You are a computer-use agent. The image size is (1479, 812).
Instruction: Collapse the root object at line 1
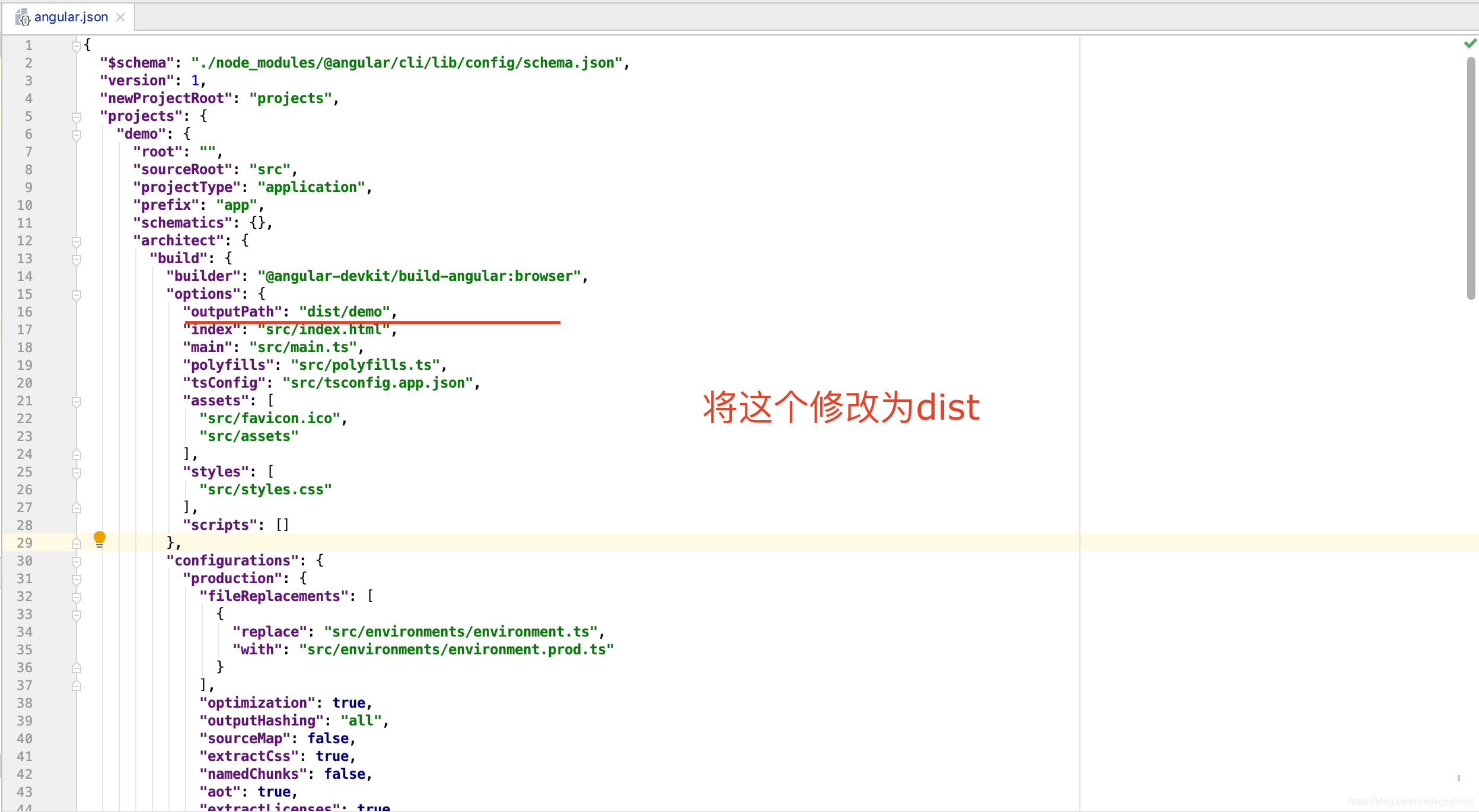[76, 46]
